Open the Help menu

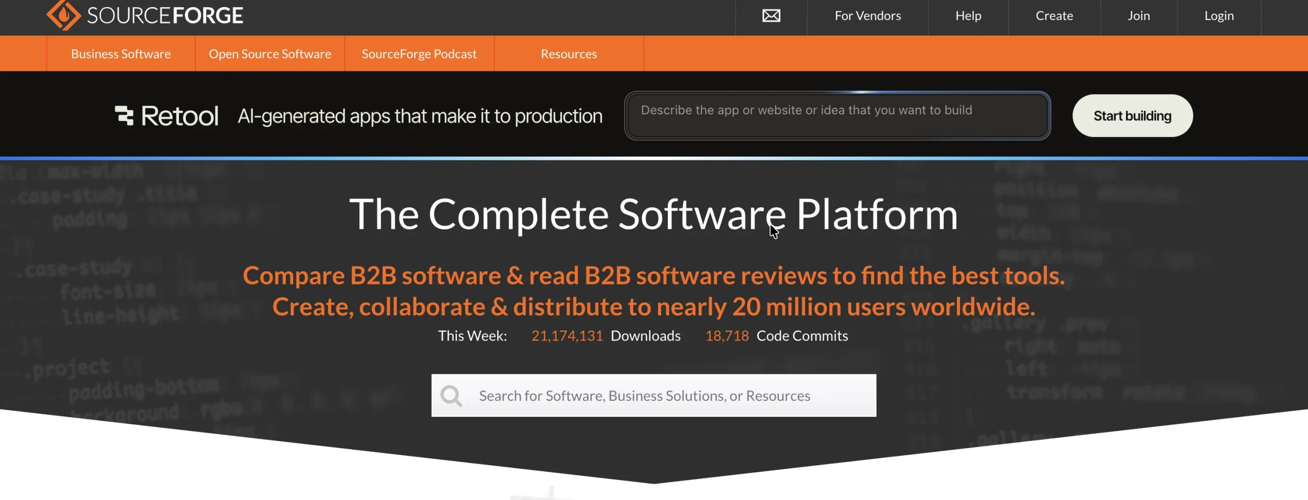pyautogui.click(x=968, y=16)
